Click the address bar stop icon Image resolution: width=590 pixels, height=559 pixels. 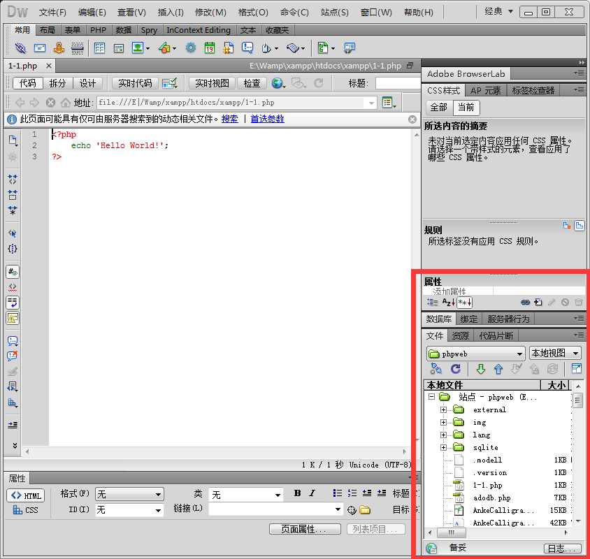pos(50,102)
